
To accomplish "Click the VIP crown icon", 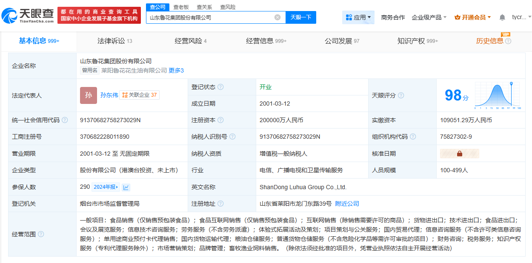I will [458, 17].
